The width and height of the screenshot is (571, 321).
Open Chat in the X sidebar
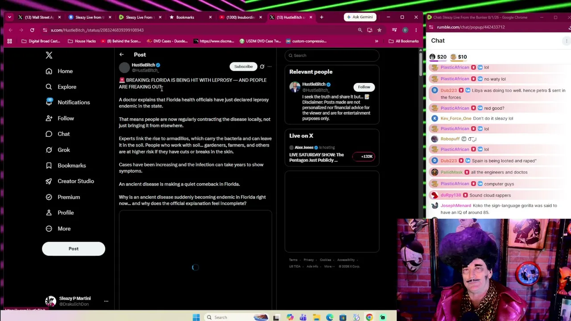[58, 134]
